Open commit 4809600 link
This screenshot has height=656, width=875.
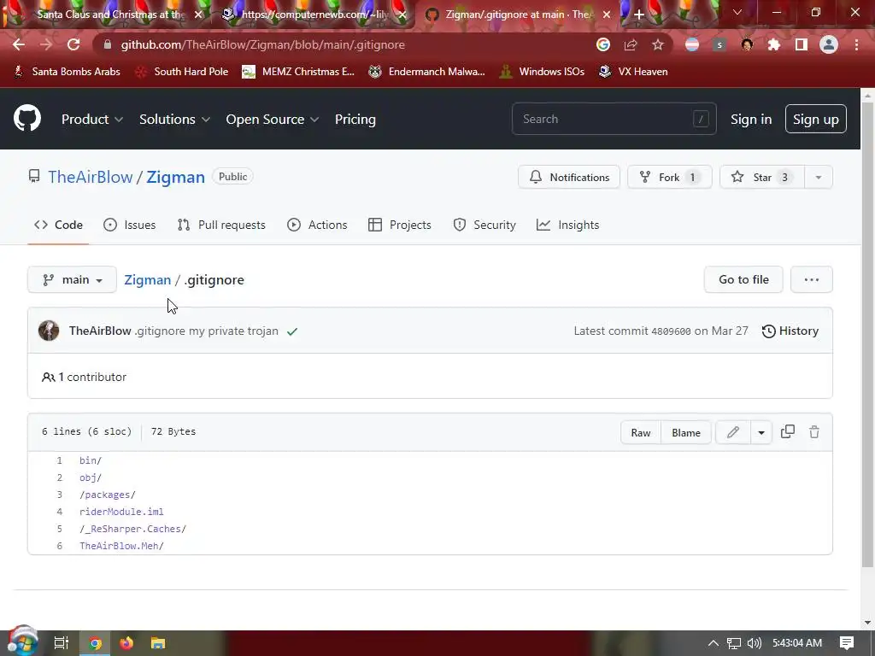coord(672,331)
